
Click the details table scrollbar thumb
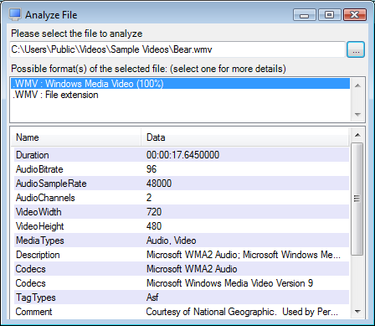pos(357,199)
